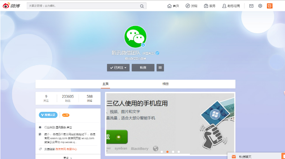Viewport: 285px width, 159px height.
Task: Open the settings gear icon in header
Action: point(260,6)
